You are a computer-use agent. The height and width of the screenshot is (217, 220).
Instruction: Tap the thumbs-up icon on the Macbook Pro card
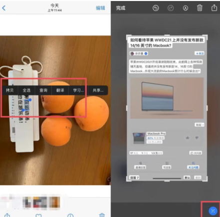pos(188,138)
